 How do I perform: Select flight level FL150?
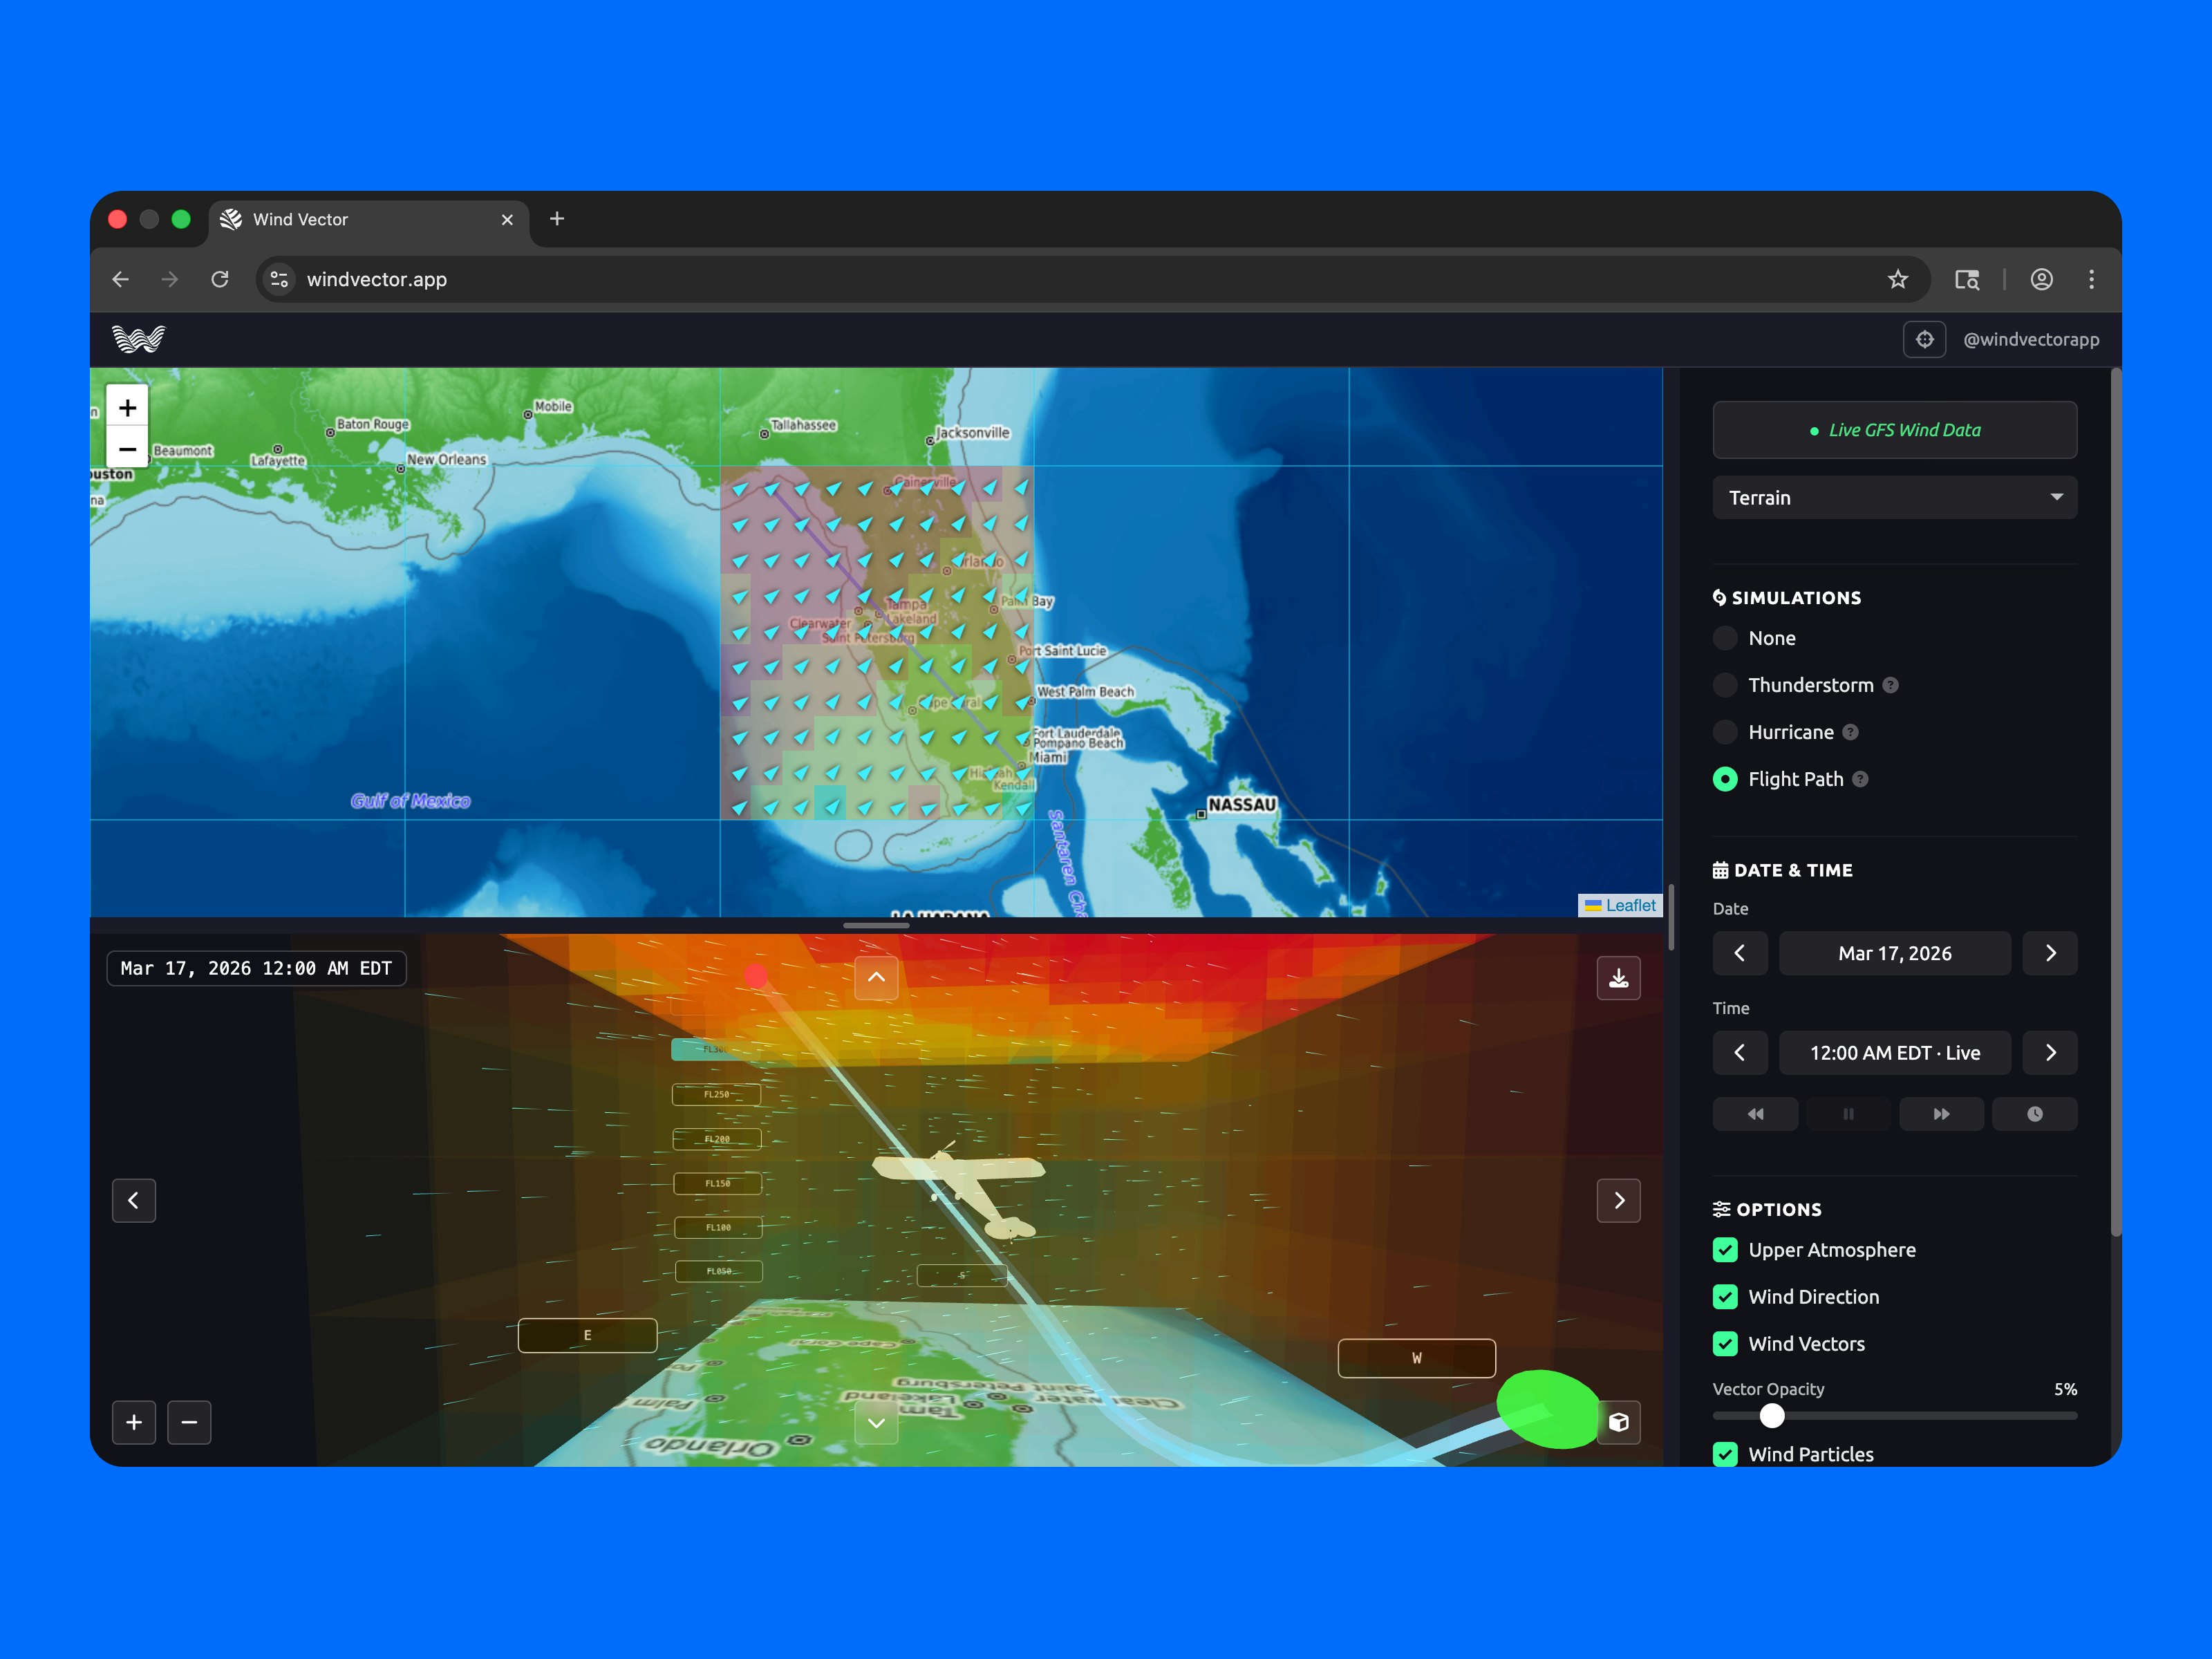(x=718, y=1184)
